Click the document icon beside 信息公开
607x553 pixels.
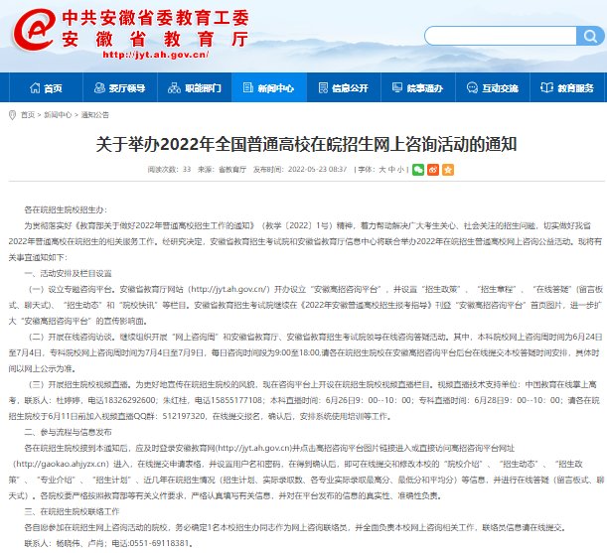[x=322, y=88]
